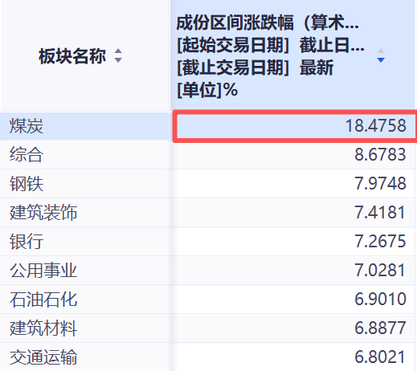Screen dimensions: 417x371
Task: Click the value 6.8021
Action: pos(380,357)
